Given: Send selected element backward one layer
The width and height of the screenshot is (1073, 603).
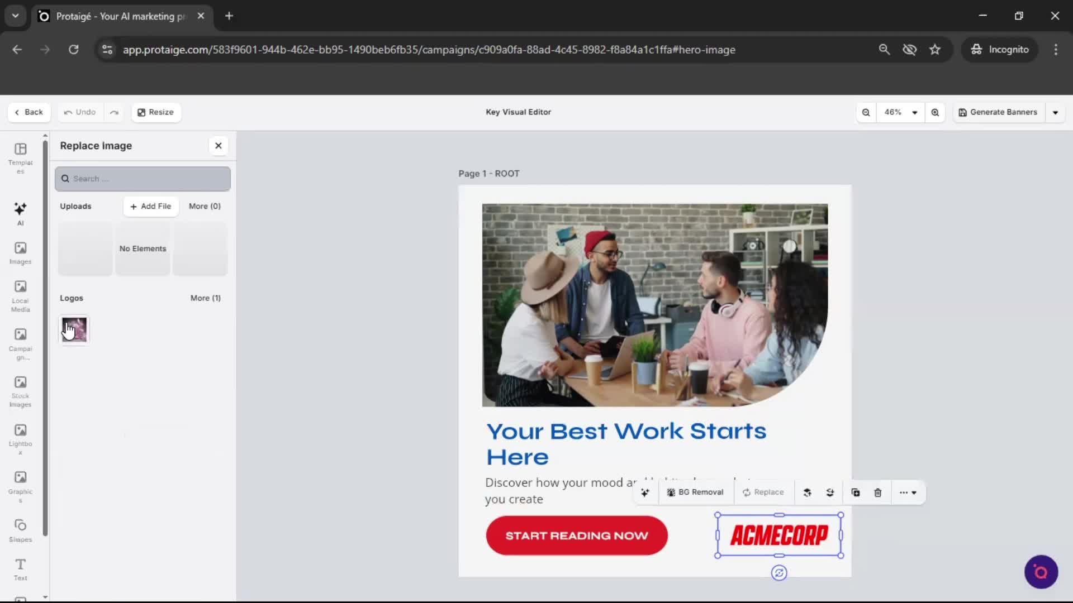Looking at the screenshot, I should [830, 492].
